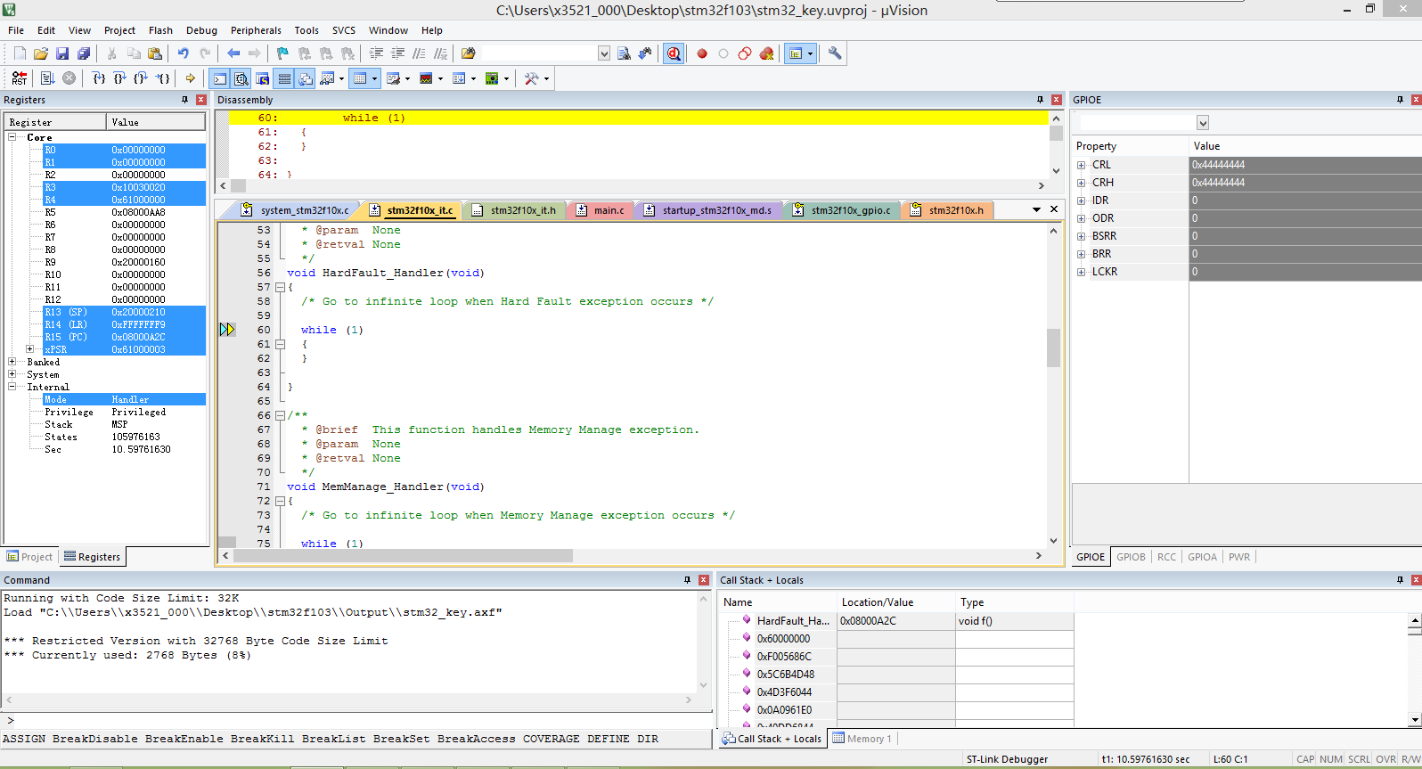Undo the last edit with the Undo icon
Viewport: 1422px width, 769px height.
click(x=183, y=53)
